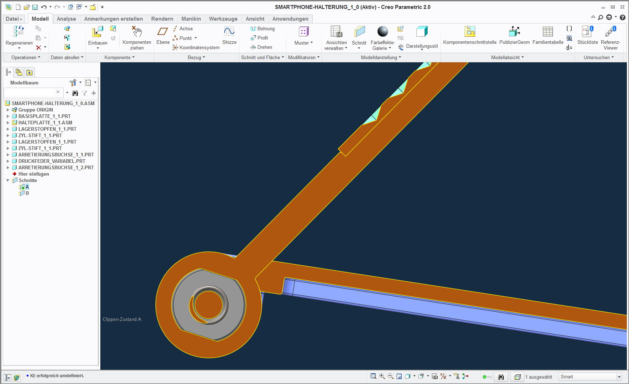This screenshot has height=384, width=629.
Task: Open the Daten abrufen dropdown
Action: point(67,57)
